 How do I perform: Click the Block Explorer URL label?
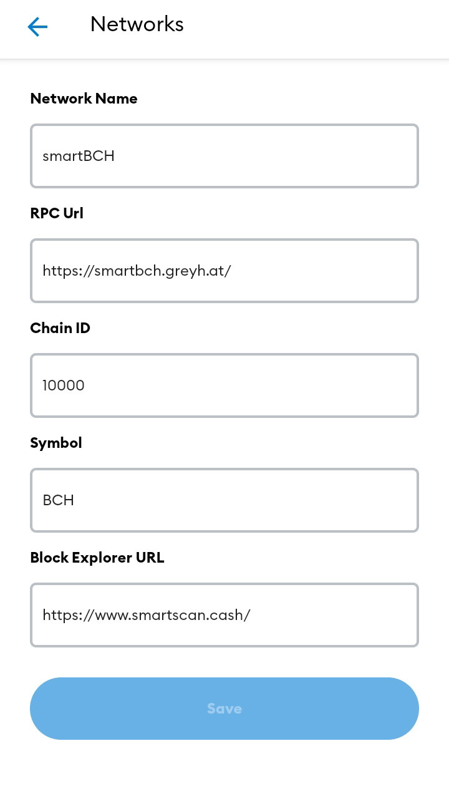(97, 558)
